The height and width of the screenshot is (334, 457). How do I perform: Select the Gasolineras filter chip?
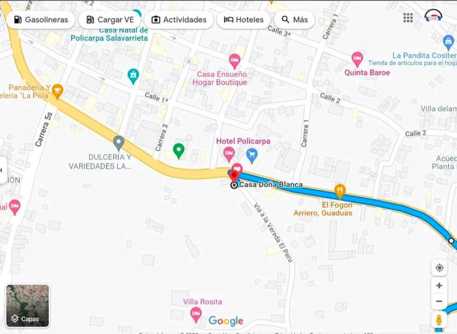pos(41,20)
